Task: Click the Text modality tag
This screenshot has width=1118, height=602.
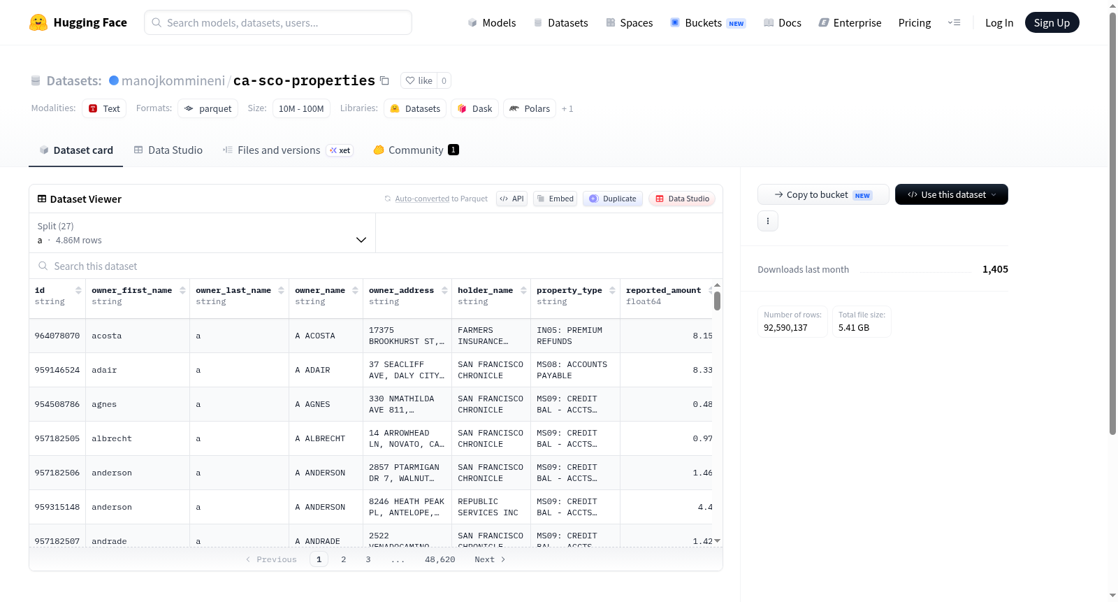Action: (104, 108)
